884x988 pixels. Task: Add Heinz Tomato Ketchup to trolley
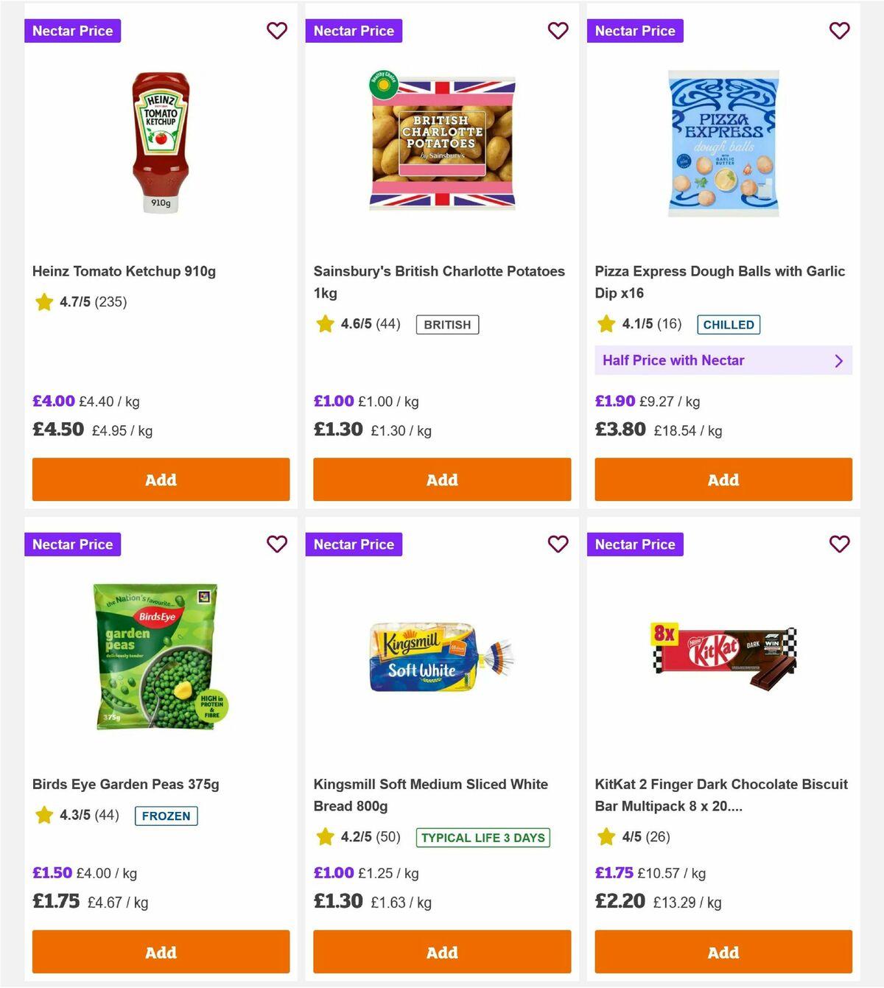point(161,480)
